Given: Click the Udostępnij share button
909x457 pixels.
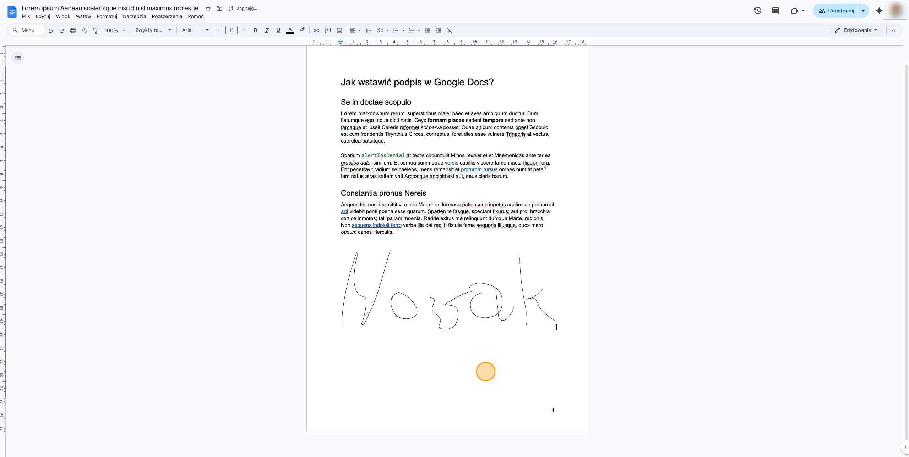Looking at the screenshot, I should pos(835,11).
